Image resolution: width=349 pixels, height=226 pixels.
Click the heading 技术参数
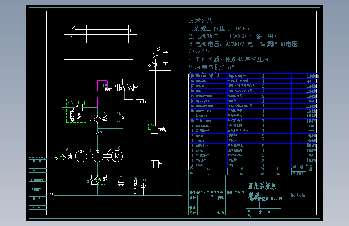(x=202, y=21)
